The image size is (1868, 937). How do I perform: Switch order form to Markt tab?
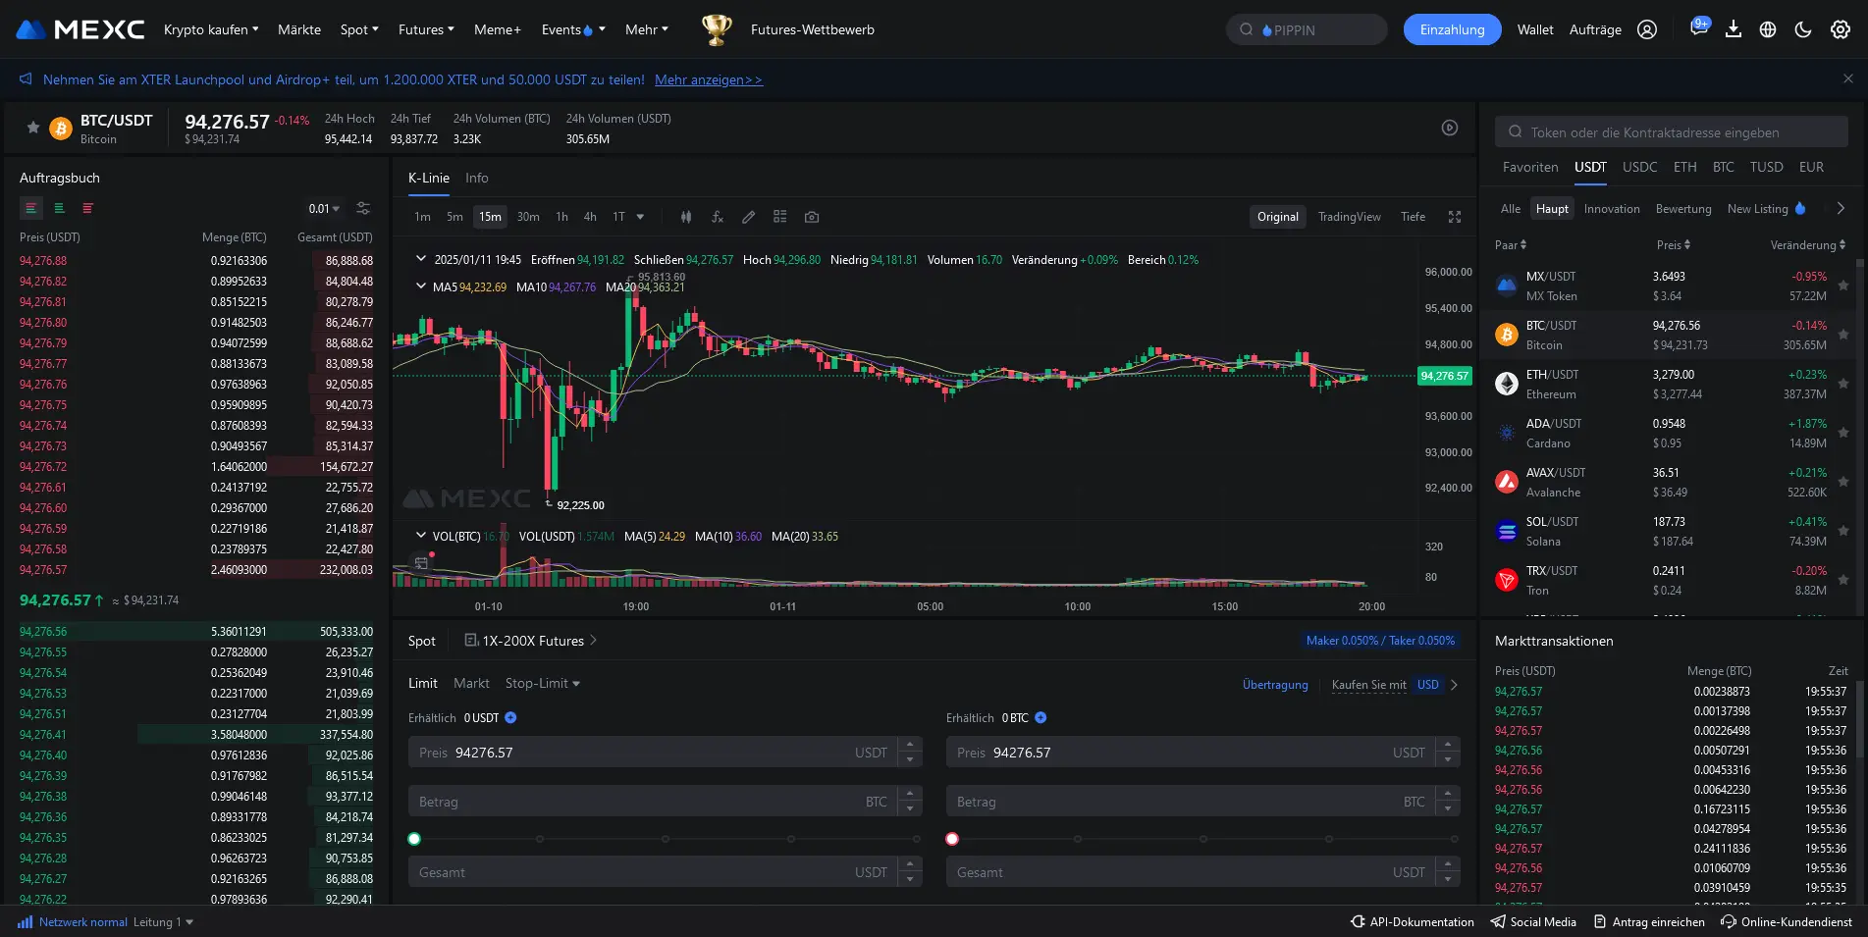[471, 683]
